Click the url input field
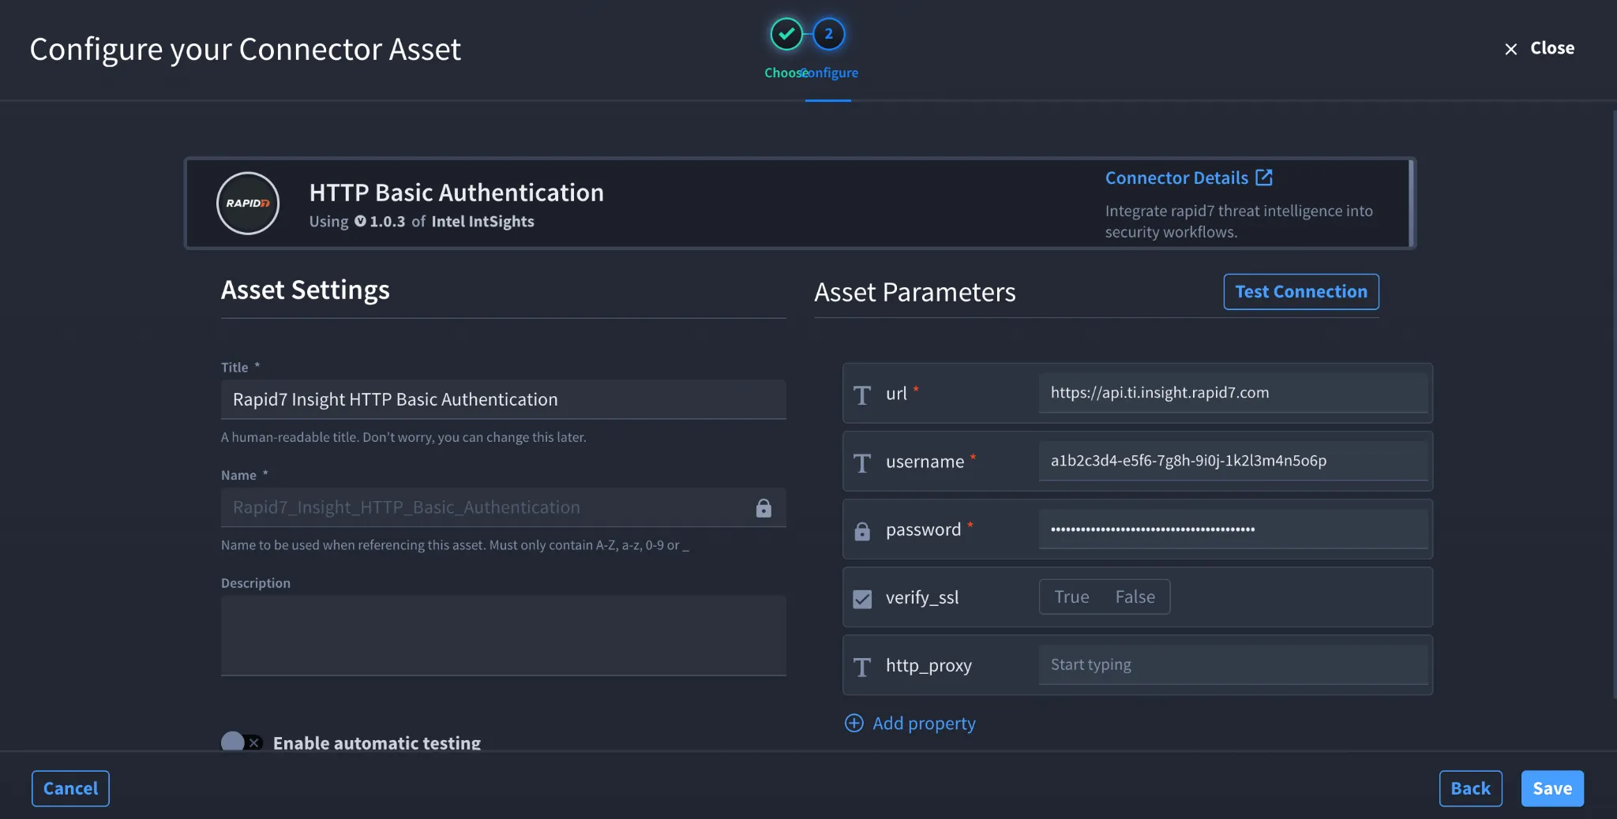 pos(1233,392)
